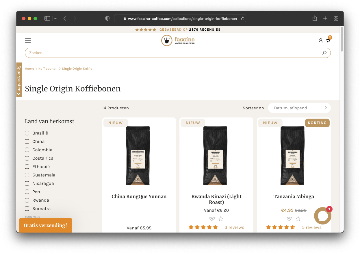Check the Sumatra filter checkbox
Screen dimensions: 360x254
(x=27, y=209)
